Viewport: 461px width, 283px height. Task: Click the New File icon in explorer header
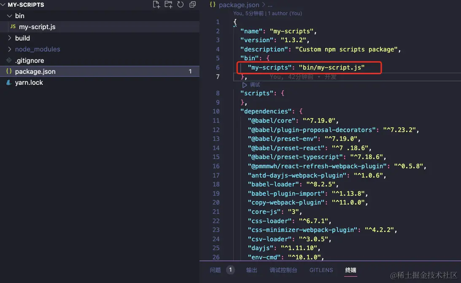(x=156, y=4)
